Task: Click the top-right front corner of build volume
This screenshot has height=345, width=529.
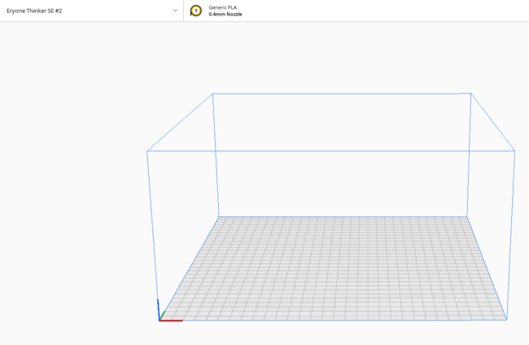Action: click(x=514, y=150)
